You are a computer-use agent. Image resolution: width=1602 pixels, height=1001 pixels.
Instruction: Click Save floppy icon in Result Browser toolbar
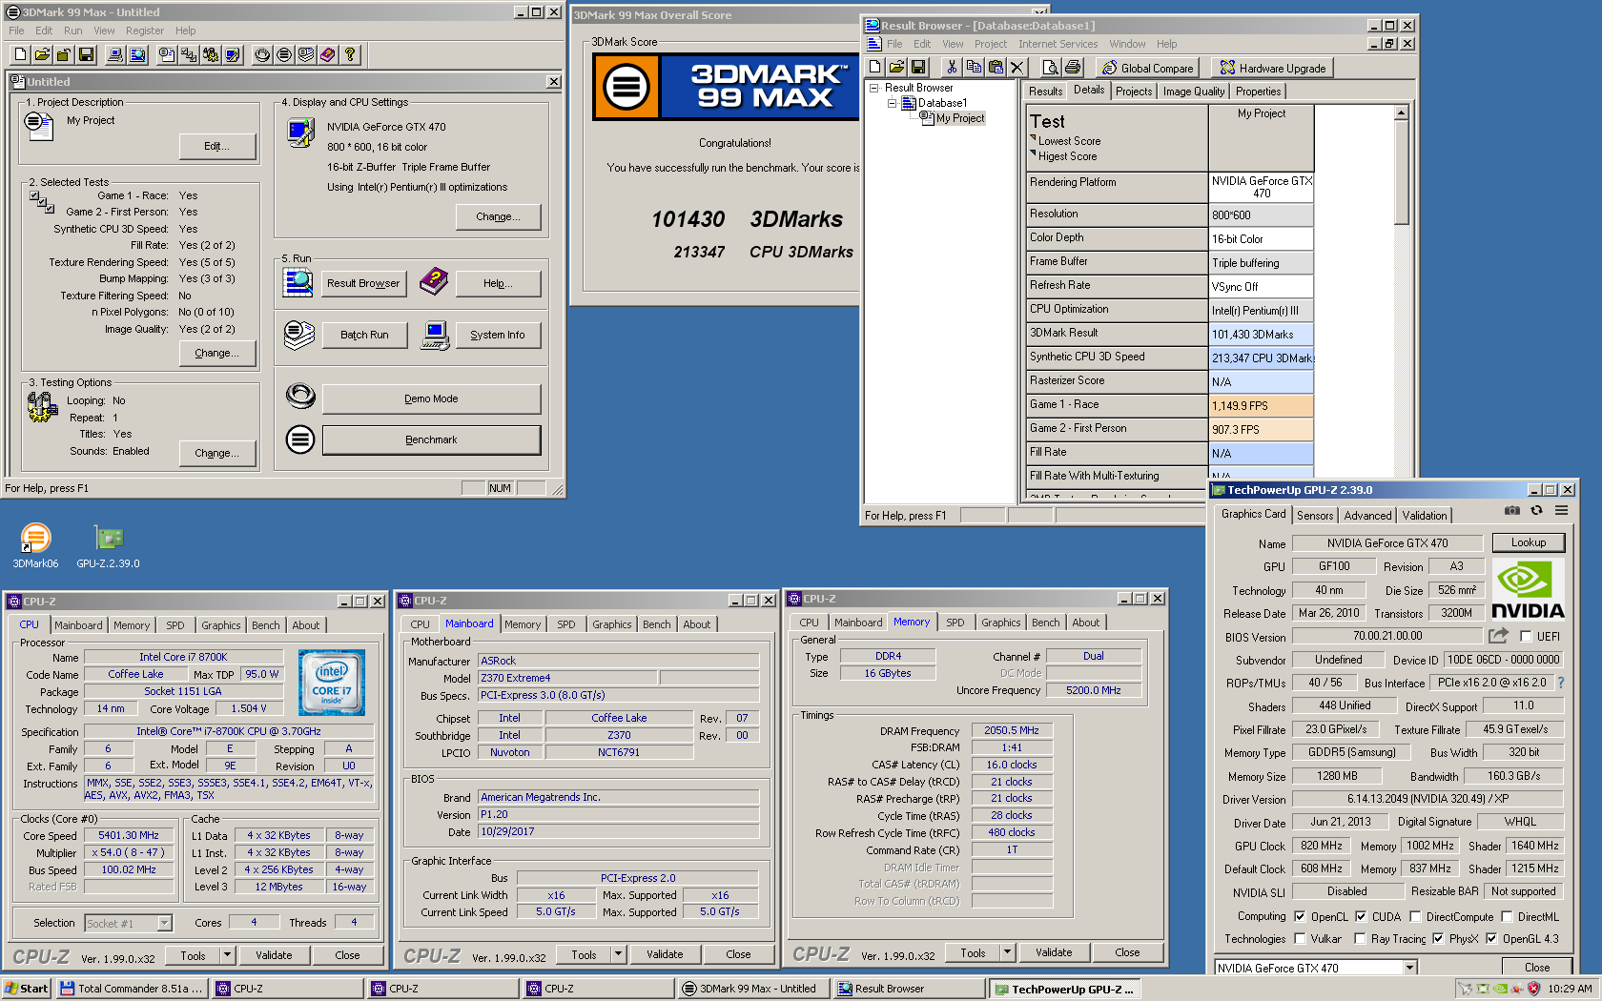coord(918,68)
